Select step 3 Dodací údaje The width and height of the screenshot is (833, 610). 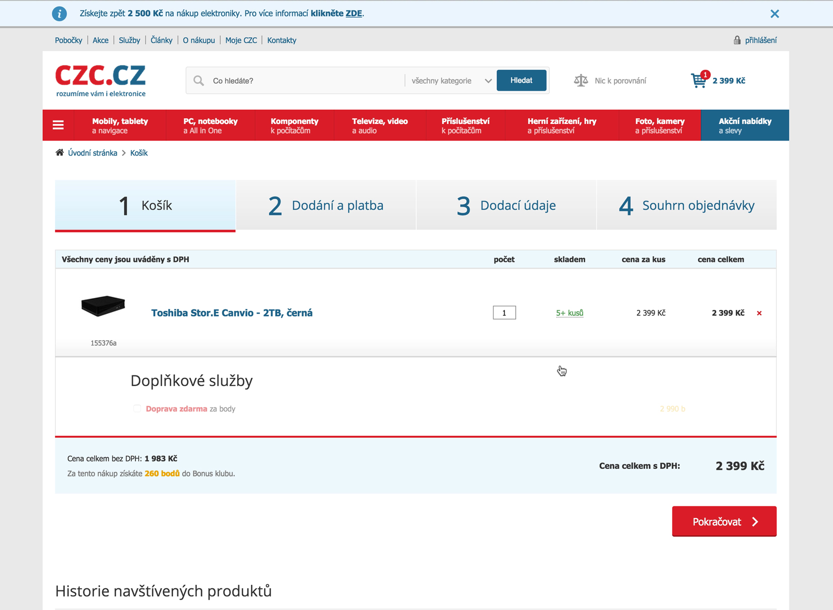coord(506,205)
